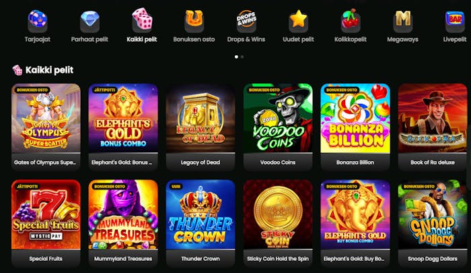
Task: Open the Snoop Dogg Dollars slot
Action: [433, 223]
